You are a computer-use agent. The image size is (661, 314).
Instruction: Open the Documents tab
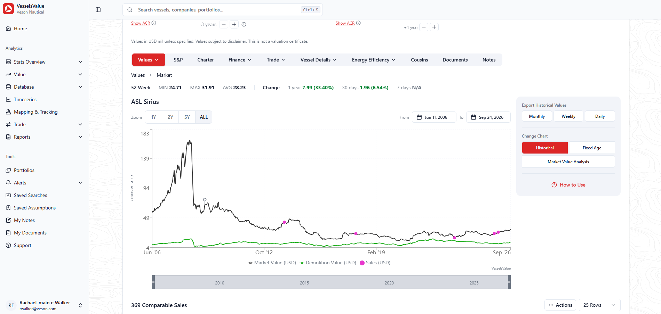coord(455,60)
